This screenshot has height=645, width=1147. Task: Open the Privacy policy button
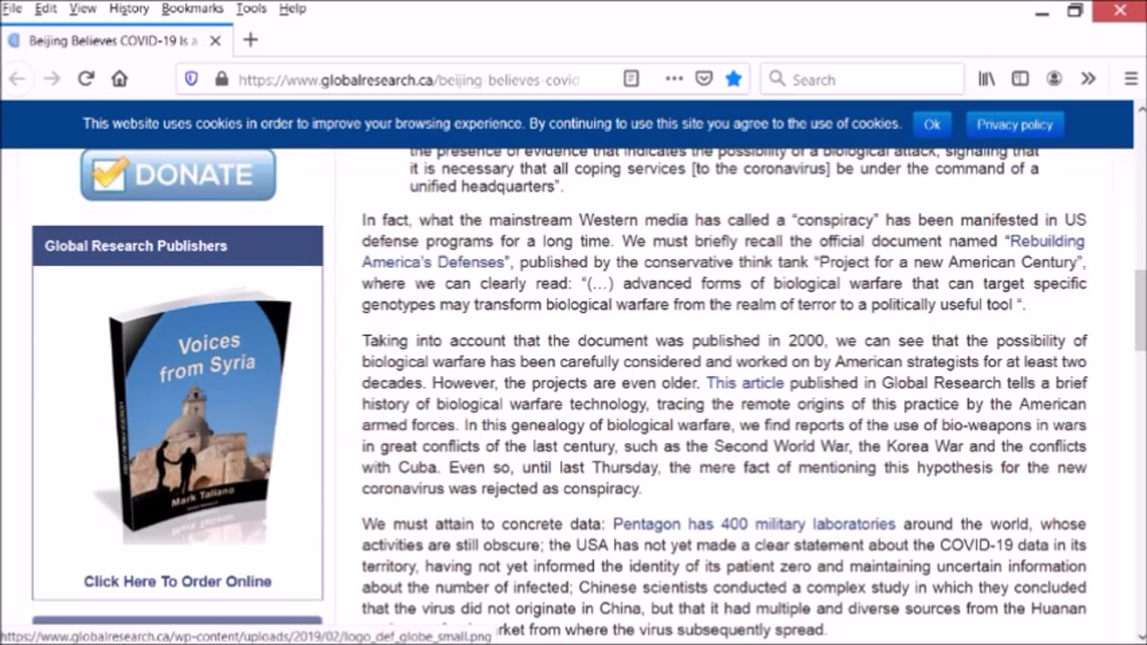(1014, 125)
